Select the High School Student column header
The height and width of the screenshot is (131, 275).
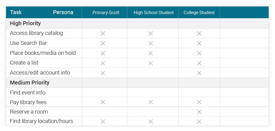[x=154, y=12]
